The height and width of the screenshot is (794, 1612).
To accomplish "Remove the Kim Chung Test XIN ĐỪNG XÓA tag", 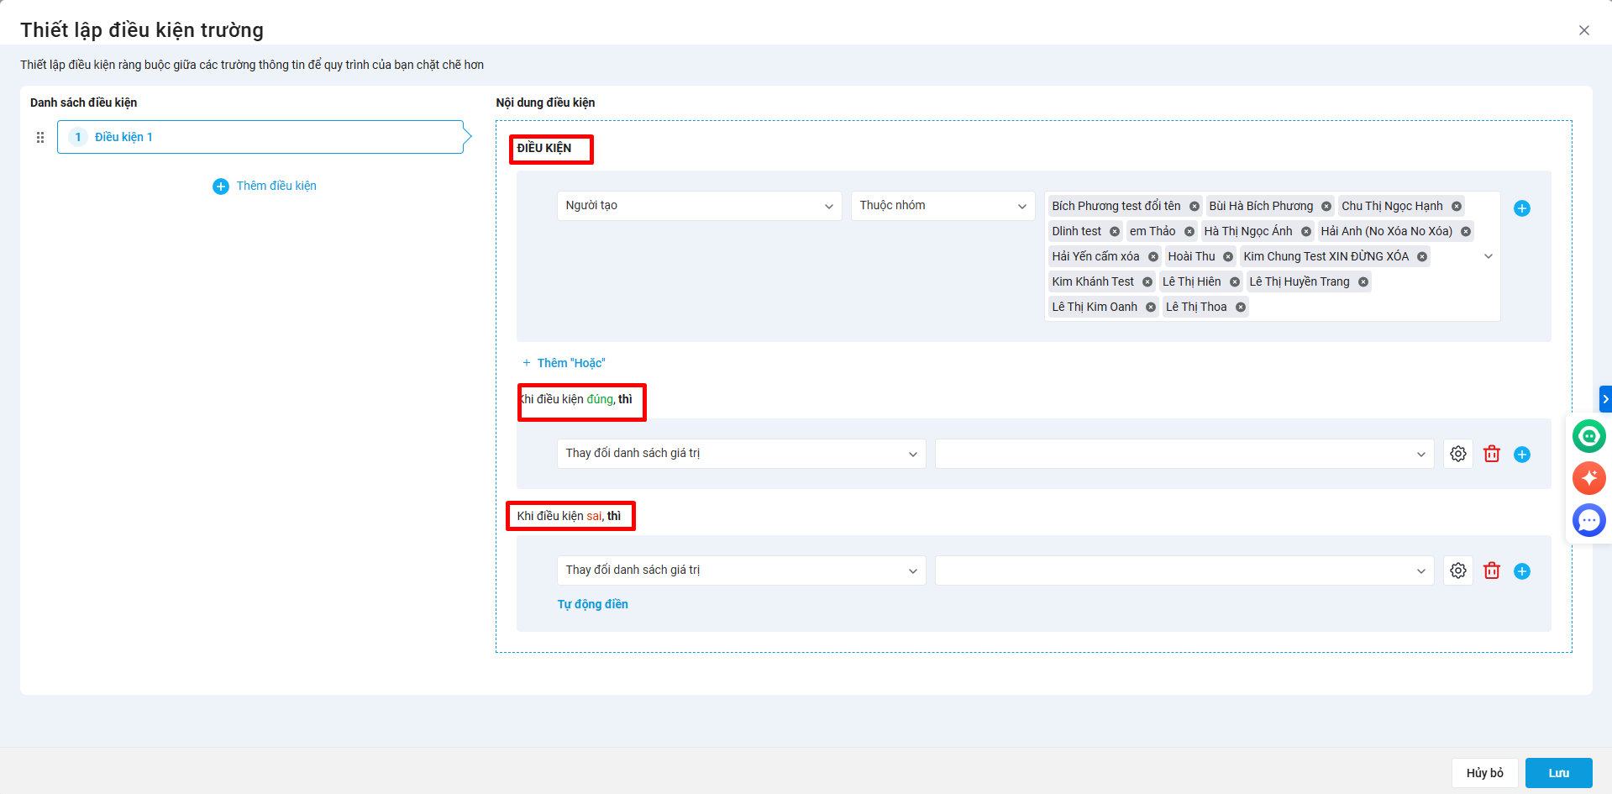I will click(x=1422, y=257).
